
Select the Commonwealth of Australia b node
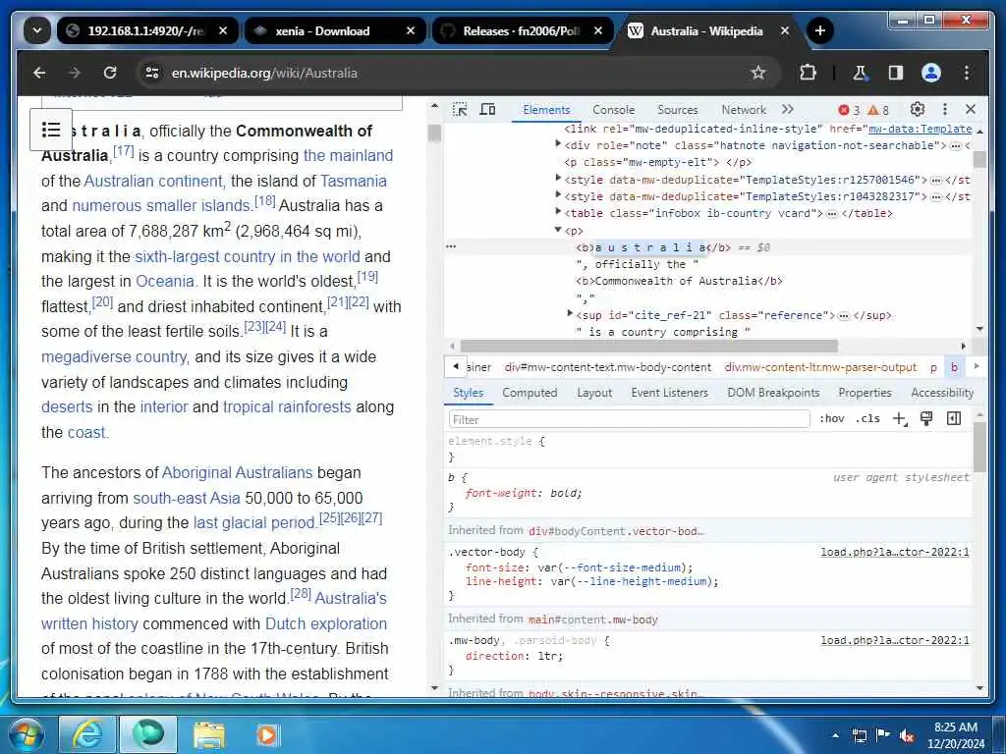pos(680,281)
